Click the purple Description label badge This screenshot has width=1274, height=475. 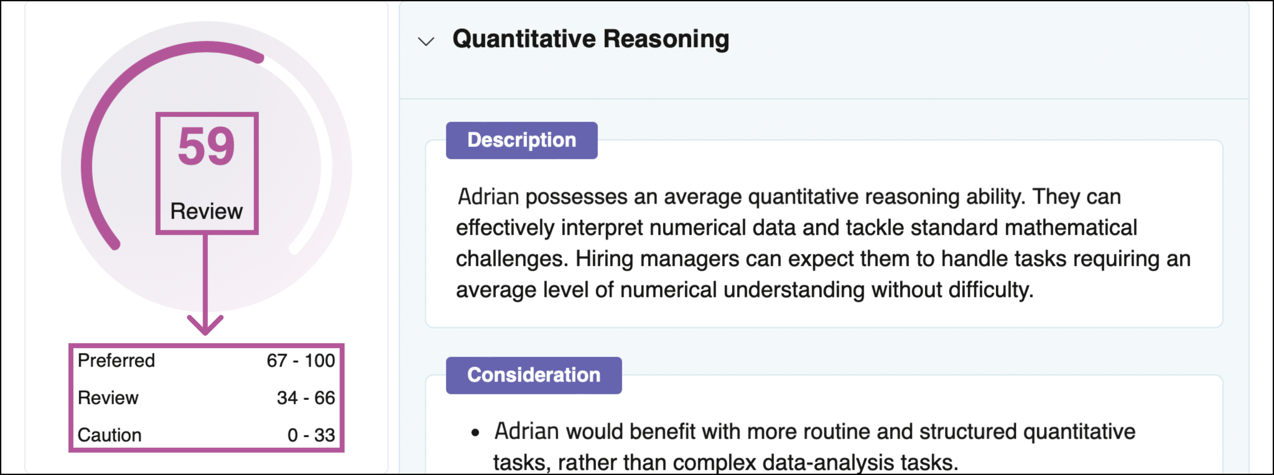521,140
